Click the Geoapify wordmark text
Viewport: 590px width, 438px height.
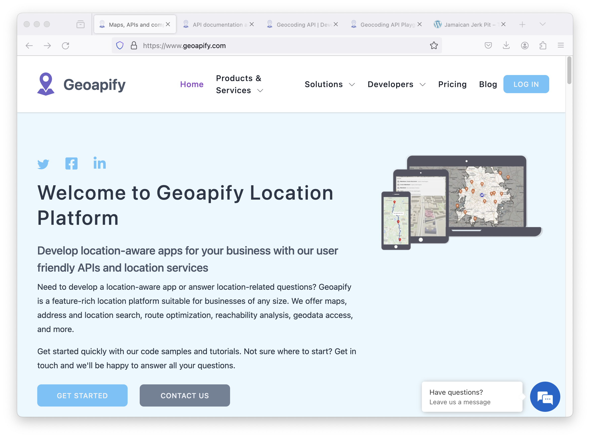tap(94, 85)
